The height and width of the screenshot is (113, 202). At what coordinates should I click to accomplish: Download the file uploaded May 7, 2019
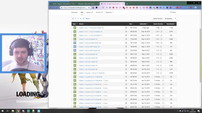126,54
